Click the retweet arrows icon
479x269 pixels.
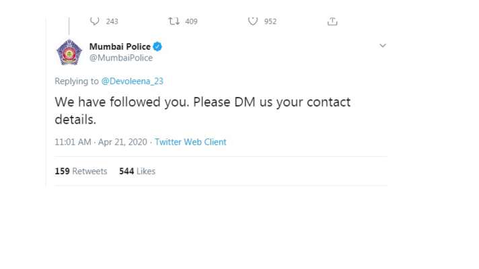click(174, 22)
